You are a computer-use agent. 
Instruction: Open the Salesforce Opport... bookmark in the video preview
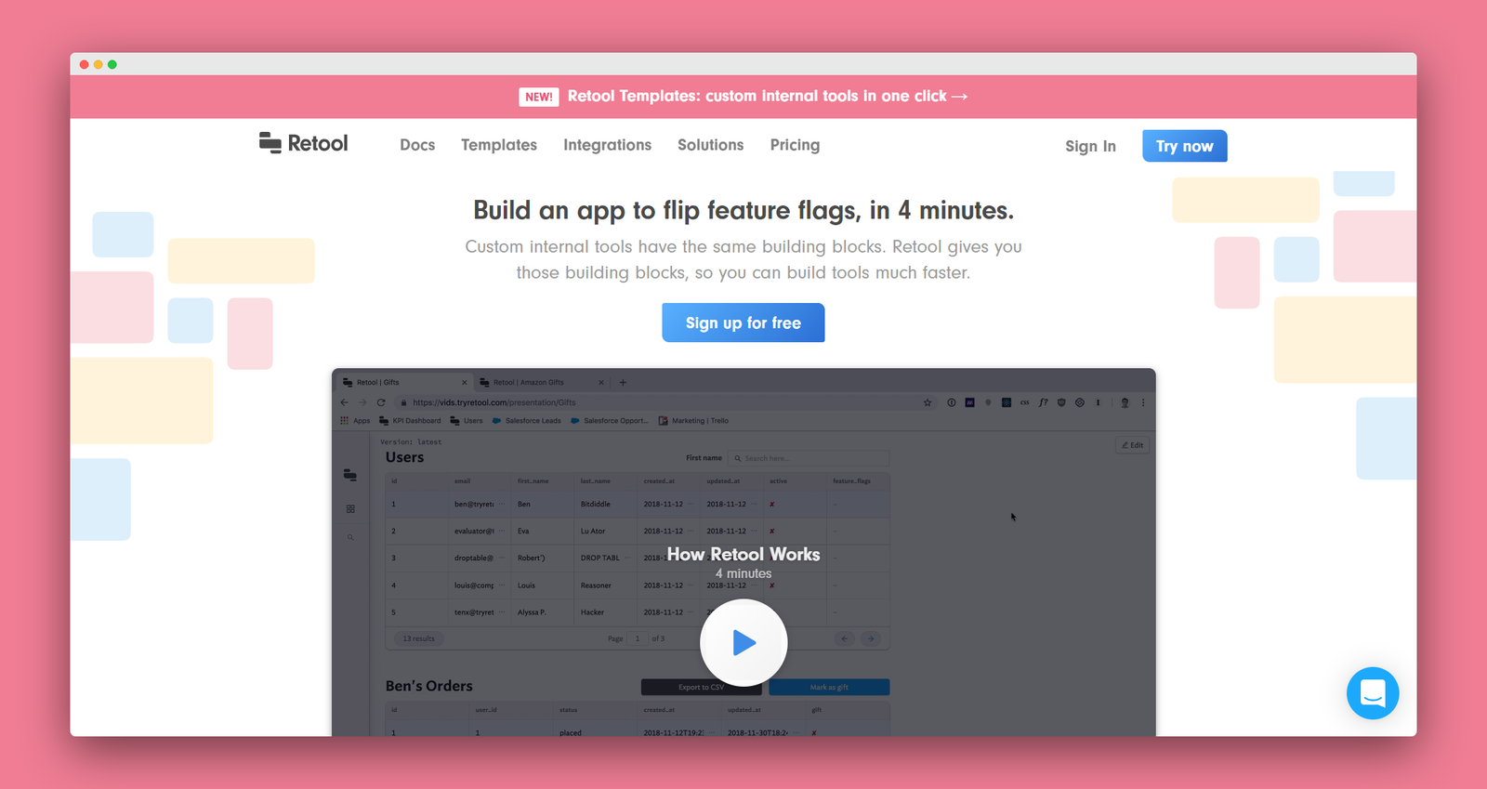[610, 421]
